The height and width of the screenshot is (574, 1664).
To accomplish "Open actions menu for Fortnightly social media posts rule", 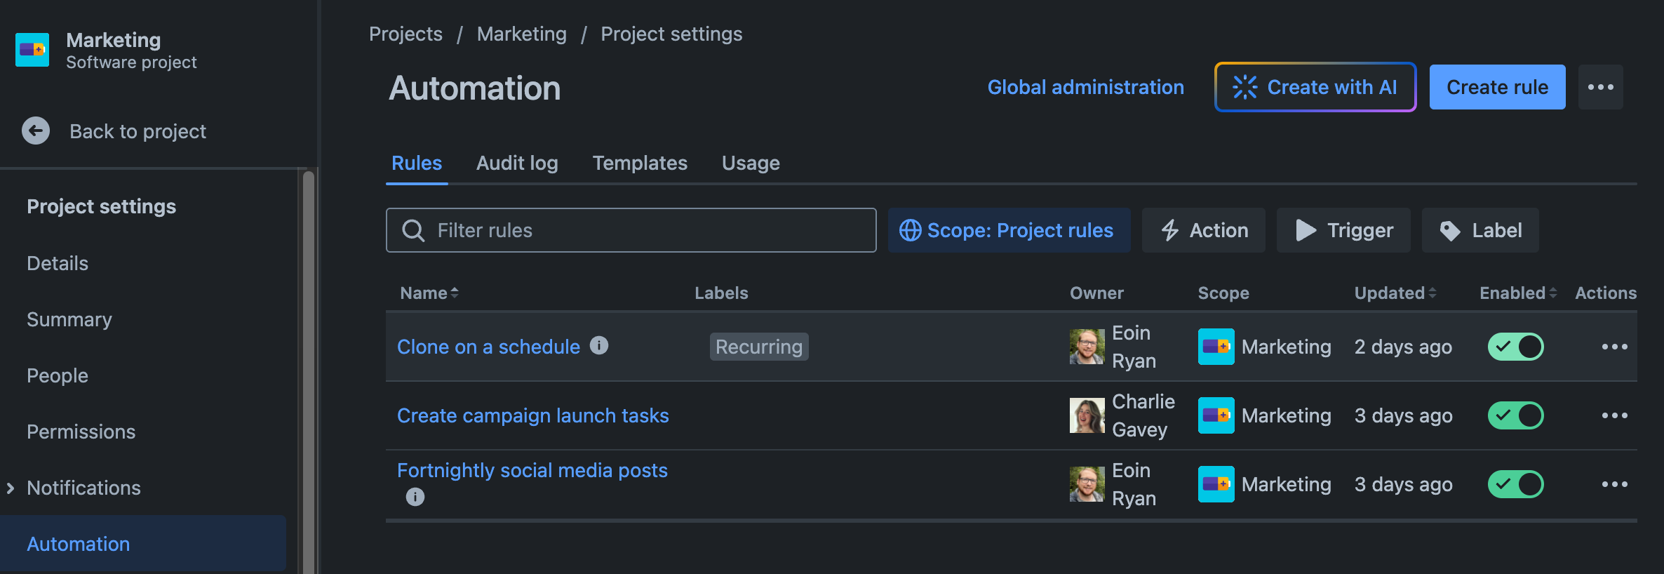I will point(1614,484).
